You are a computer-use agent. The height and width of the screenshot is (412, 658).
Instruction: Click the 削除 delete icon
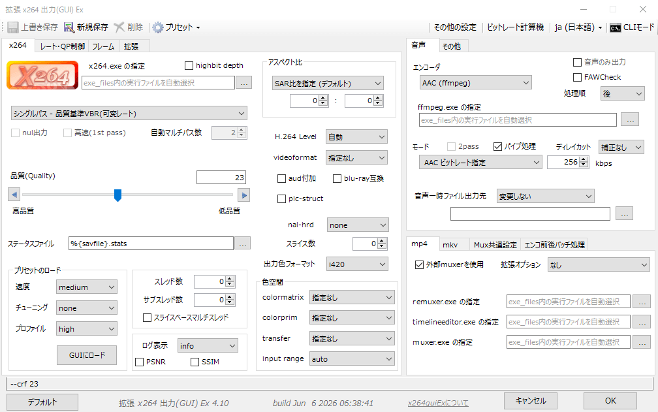(x=119, y=27)
